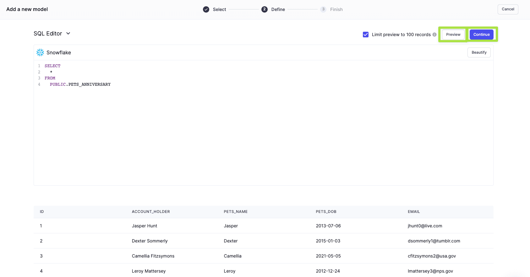This screenshot has width=530, height=277.
Task: Click the info icon beside limit preview
Action: click(434, 35)
